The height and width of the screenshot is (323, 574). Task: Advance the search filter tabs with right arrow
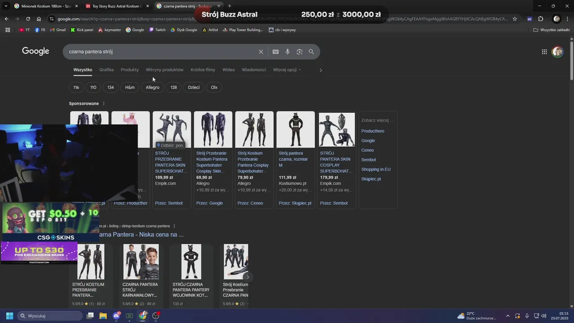click(x=321, y=70)
